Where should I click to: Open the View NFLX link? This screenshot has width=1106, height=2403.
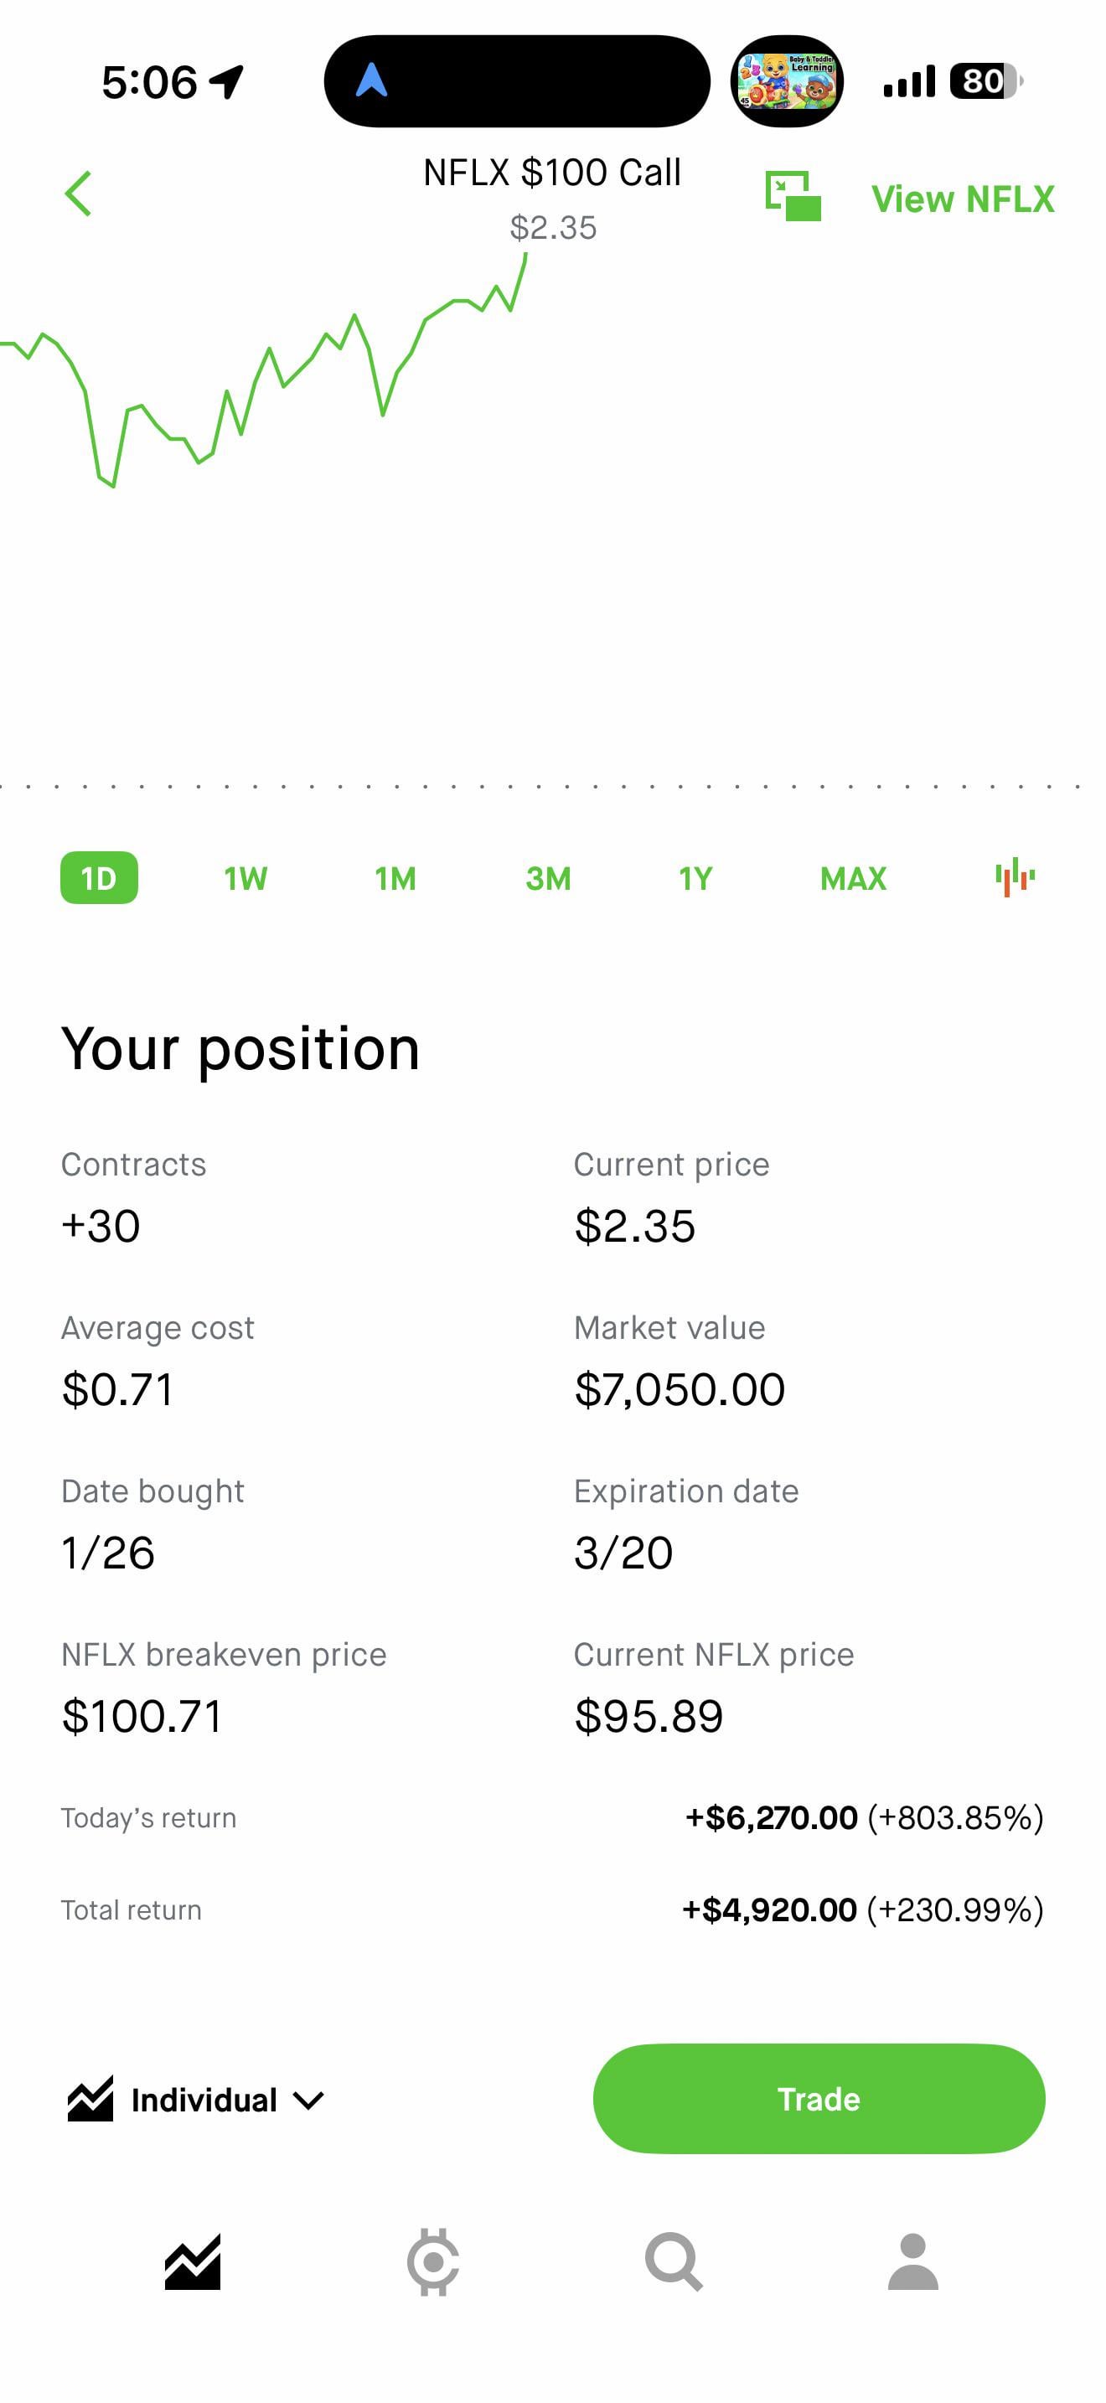961,199
